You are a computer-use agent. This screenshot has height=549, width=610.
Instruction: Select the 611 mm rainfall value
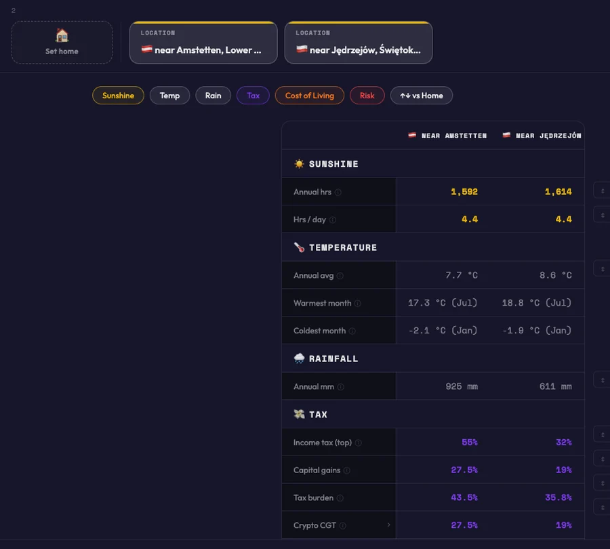[556, 386]
